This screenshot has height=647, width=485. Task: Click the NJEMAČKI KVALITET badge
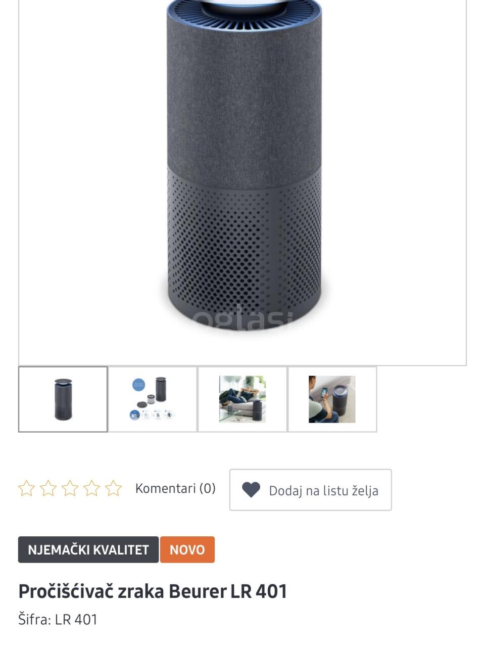(x=88, y=549)
